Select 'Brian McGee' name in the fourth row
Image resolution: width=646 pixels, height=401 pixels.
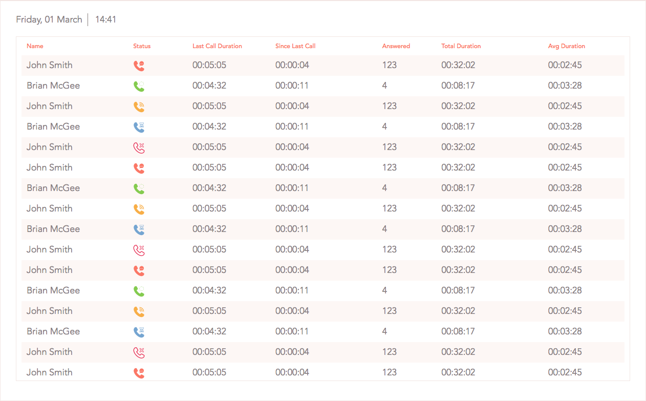point(53,126)
